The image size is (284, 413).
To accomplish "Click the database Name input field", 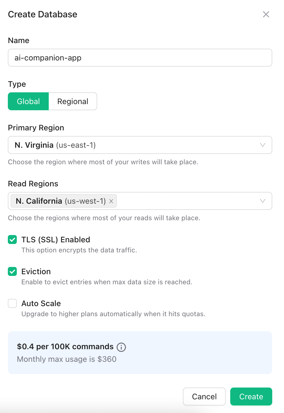I will coord(140,58).
